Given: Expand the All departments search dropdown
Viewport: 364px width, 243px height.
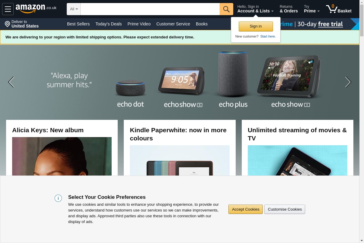Looking at the screenshot, I should point(74,9).
